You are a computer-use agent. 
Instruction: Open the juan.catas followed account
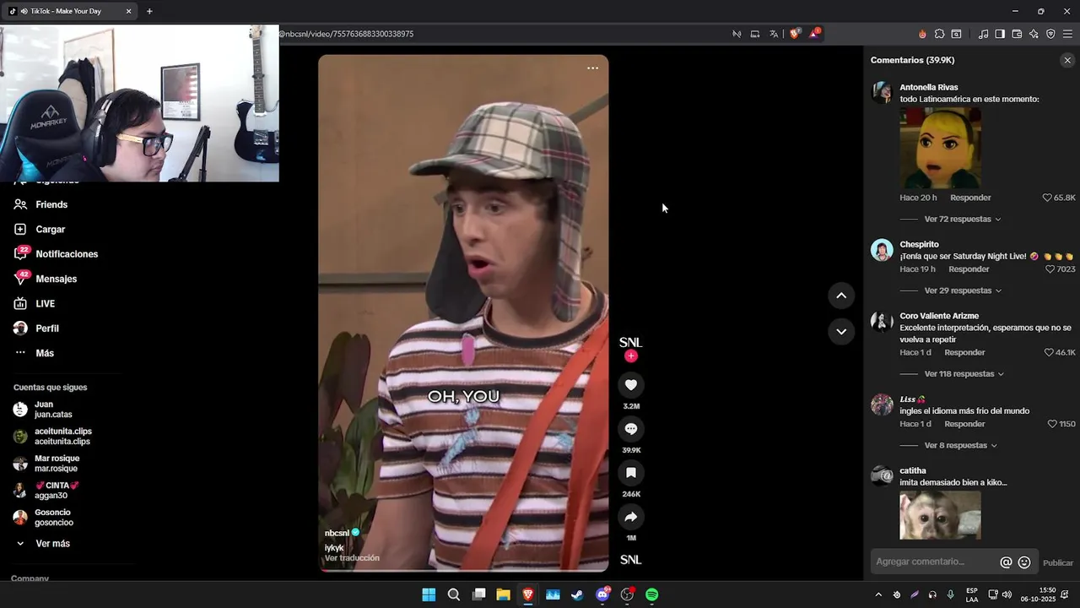point(55,410)
